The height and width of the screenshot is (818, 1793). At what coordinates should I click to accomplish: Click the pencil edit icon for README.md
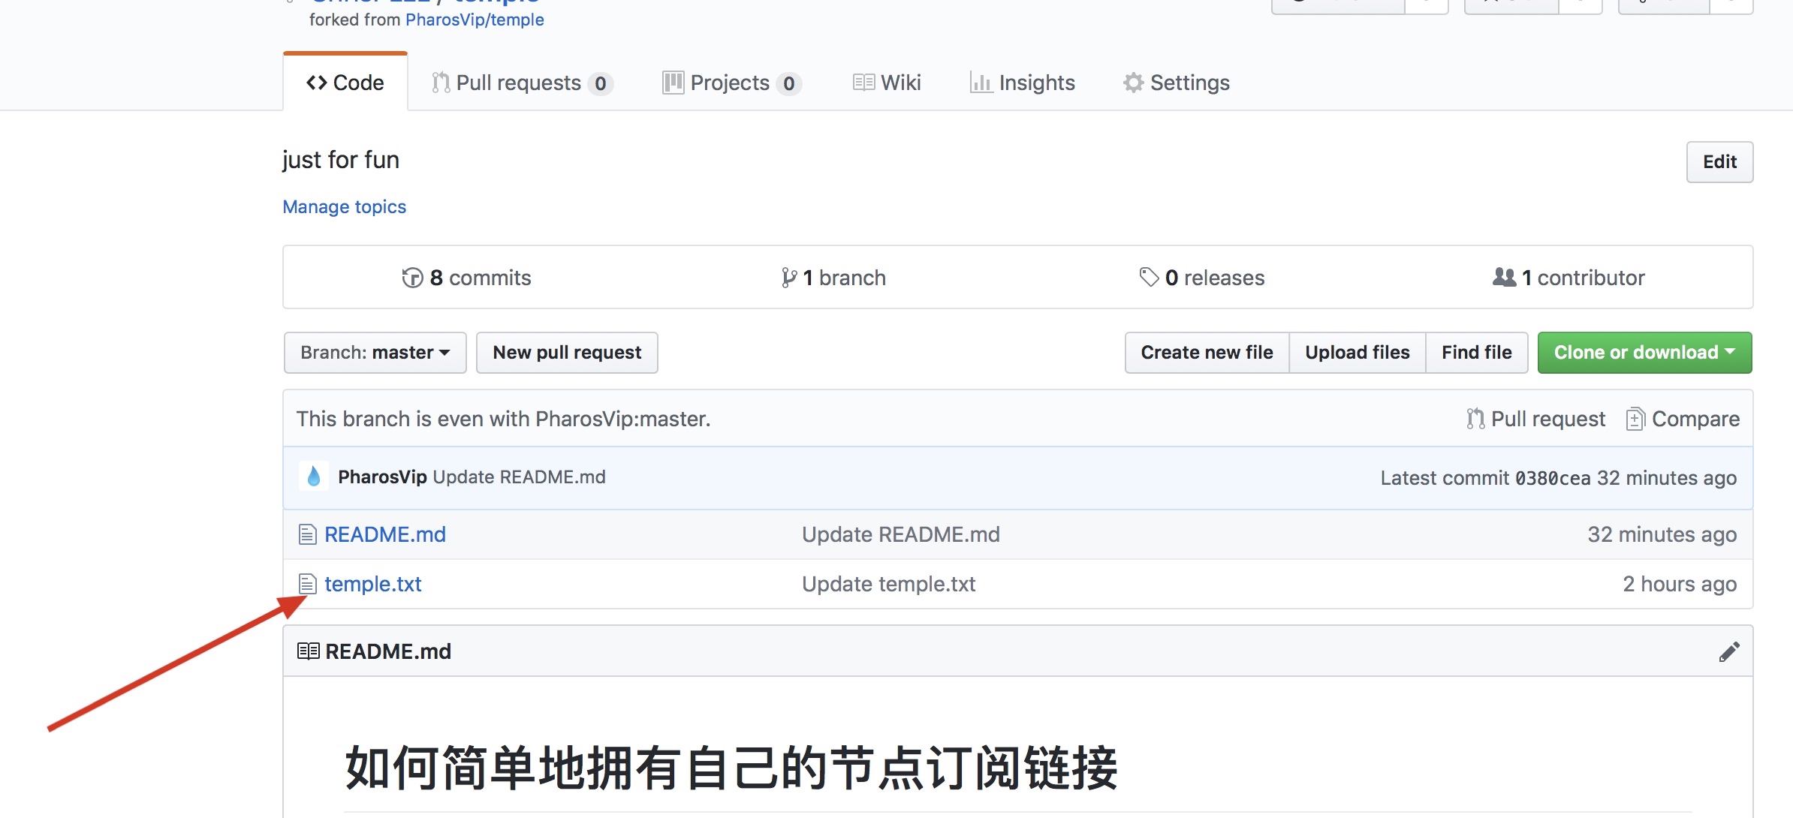tap(1728, 651)
